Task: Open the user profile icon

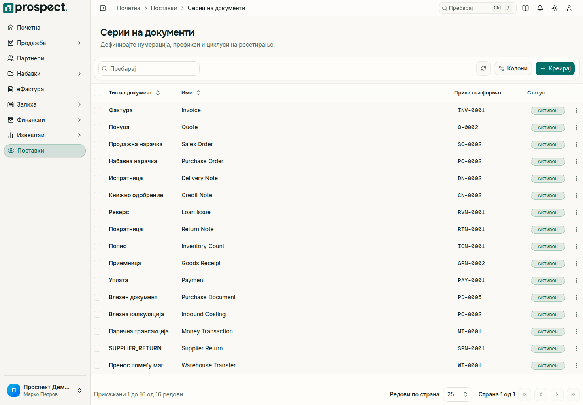Action: pos(569,8)
